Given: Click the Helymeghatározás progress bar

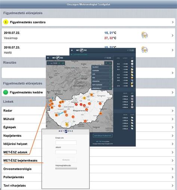Looking at the screenshot, I should (66, 168).
